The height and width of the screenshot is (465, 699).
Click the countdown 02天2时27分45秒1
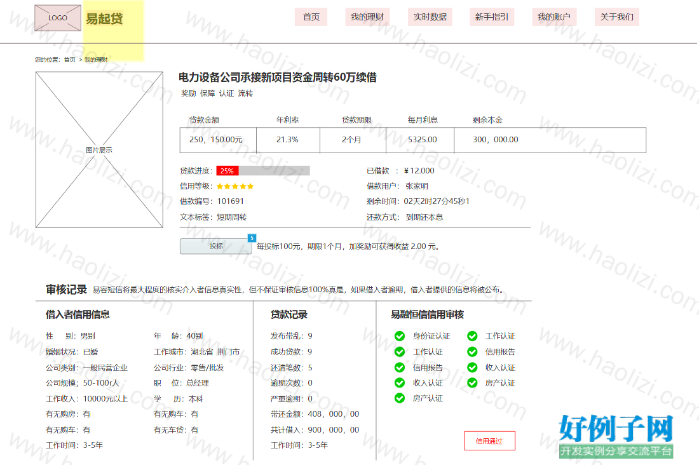(437, 201)
